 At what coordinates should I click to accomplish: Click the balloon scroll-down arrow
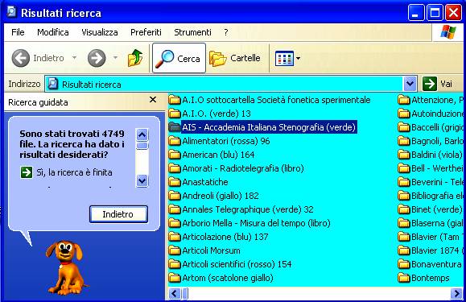(142, 180)
